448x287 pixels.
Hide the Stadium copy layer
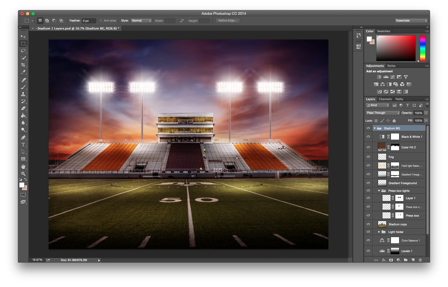pos(368,224)
